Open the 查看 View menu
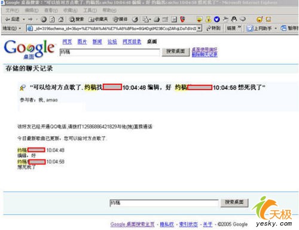Image resolution: width=299 pixels, height=230 pixels. point(51,10)
